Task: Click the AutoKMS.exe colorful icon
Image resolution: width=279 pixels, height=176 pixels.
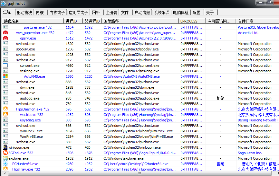Action: tap(5, 76)
